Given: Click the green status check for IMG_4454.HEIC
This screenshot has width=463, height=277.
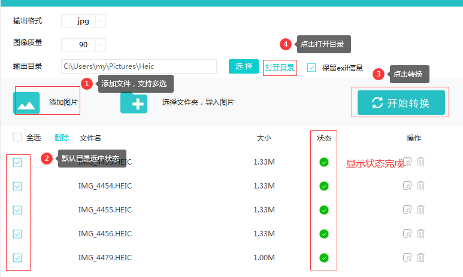Looking at the screenshot, I should click(324, 186).
